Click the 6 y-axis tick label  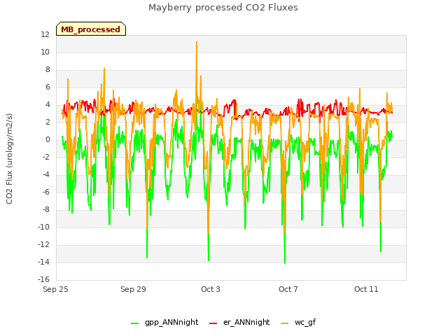tap(48, 87)
